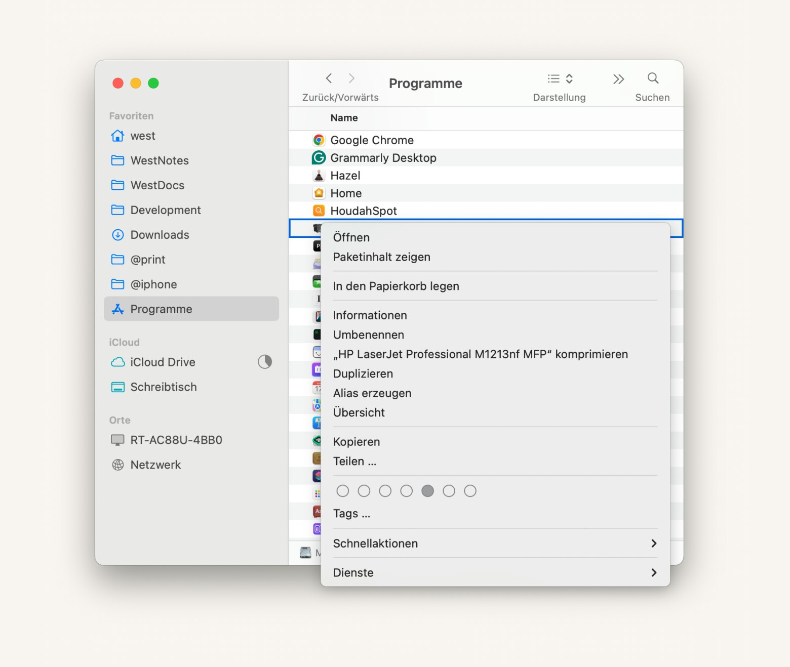Open iCloud Drive in the sidebar
The width and height of the screenshot is (790, 667).
(191, 362)
